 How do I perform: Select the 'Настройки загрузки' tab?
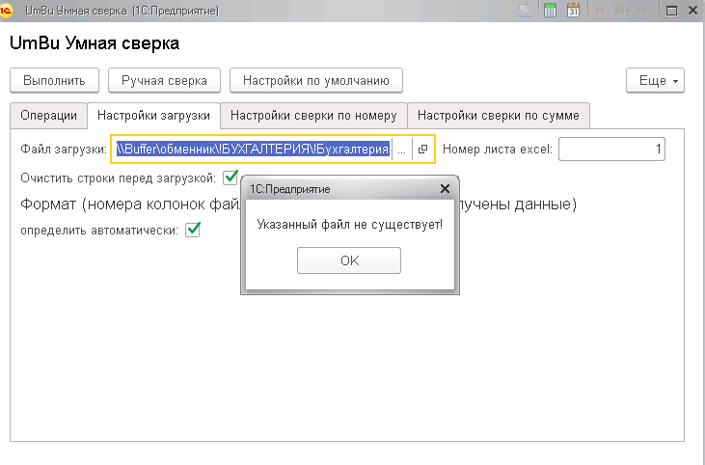(x=153, y=116)
